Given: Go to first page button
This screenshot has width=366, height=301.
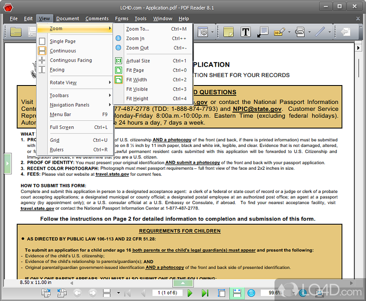Looking at the screenshot, I should [x=128, y=293].
